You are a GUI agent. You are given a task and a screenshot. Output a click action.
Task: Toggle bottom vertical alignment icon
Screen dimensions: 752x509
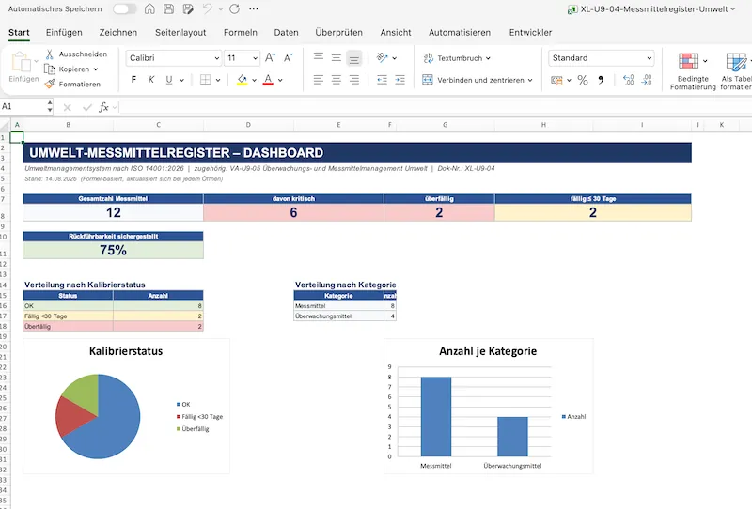click(x=354, y=58)
